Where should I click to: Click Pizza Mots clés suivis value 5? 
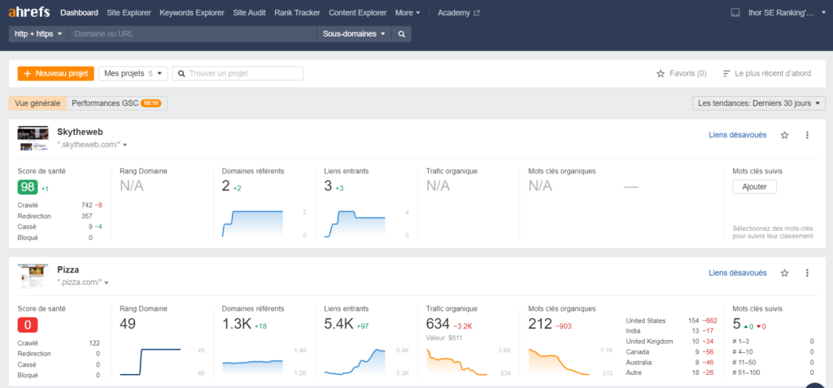(x=736, y=324)
